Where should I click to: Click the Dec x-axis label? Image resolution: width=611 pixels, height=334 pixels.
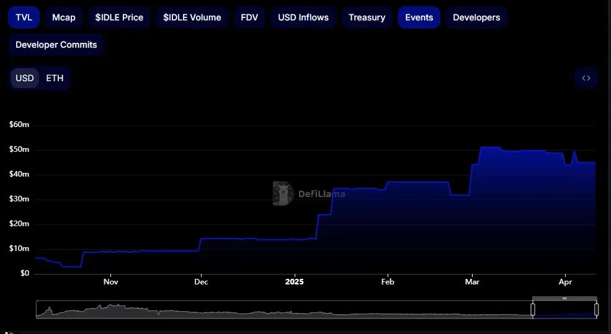click(201, 282)
